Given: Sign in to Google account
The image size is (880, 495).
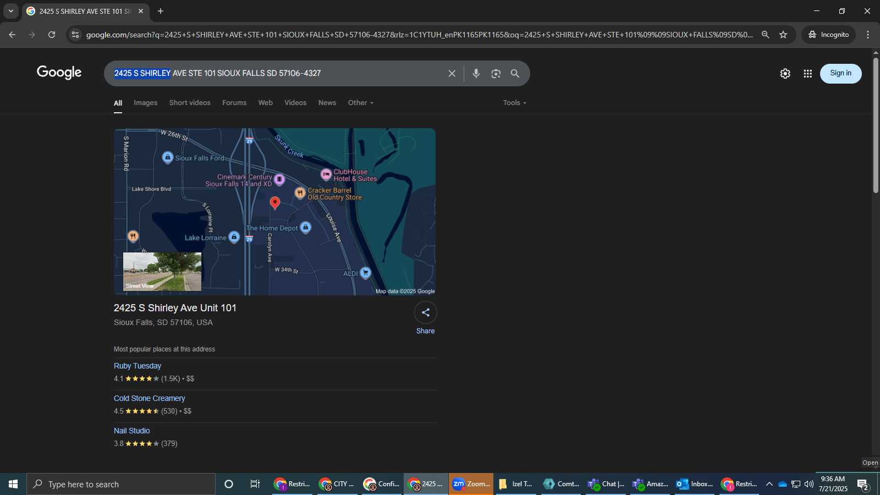Looking at the screenshot, I should [x=840, y=73].
